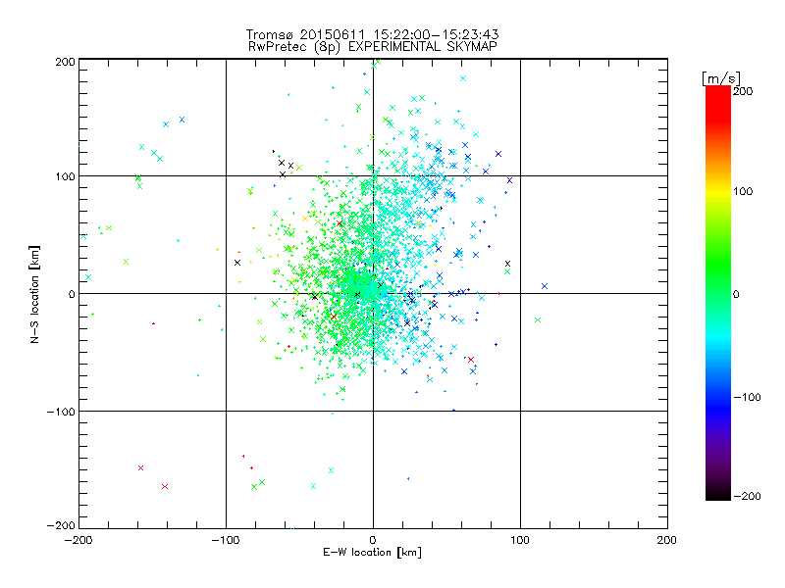
Task: Click the colorbar tick label '200'
Action: [x=743, y=91]
